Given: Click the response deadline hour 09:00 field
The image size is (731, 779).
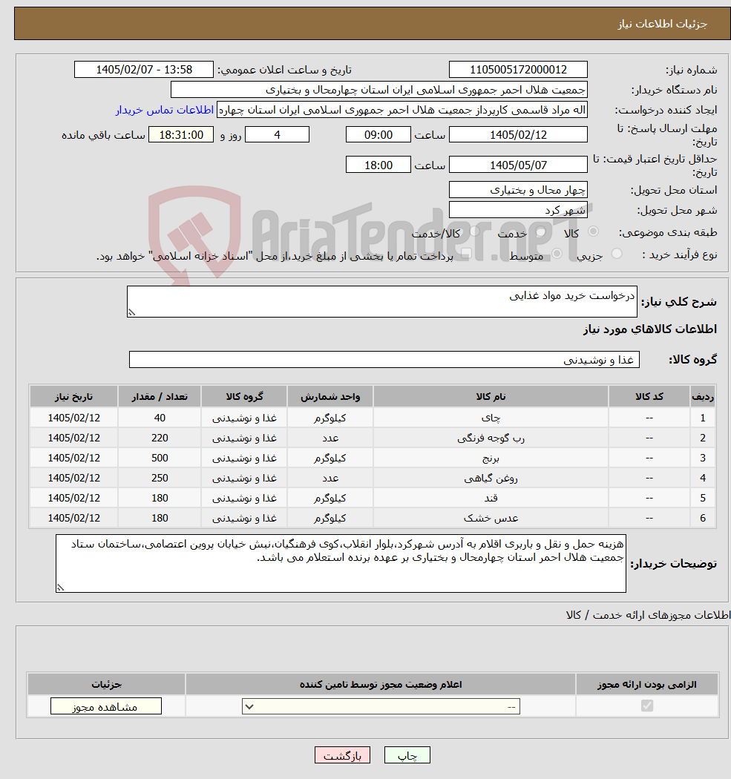Looking at the screenshot, I should tap(378, 134).
